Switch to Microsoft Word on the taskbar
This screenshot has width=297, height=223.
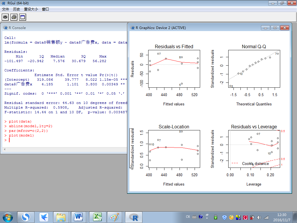(78, 217)
